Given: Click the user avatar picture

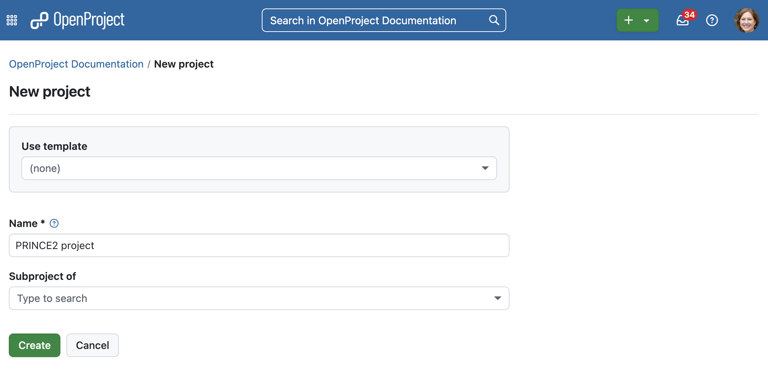Looking at the screenshot, I should tap(747, 20).
